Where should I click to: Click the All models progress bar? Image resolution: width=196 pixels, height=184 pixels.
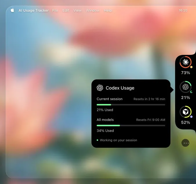(x=131, y=125)
